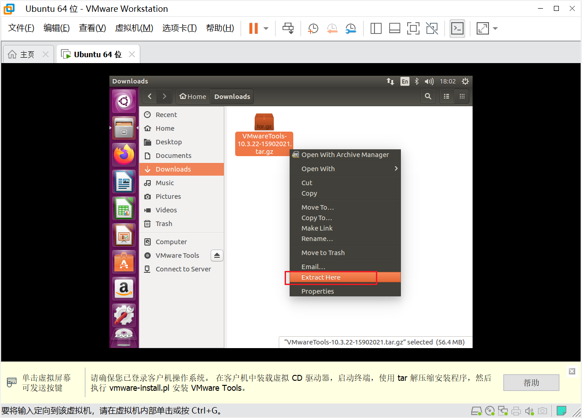Click the Unity mode icon

[x=432, y=28]
